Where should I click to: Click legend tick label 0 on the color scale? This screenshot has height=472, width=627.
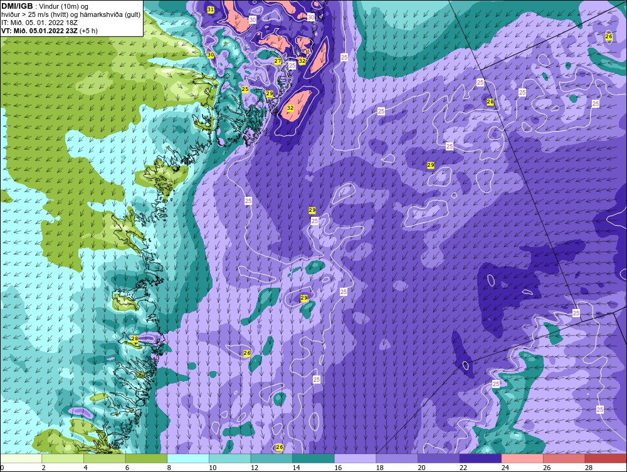(x=3, y=468)
